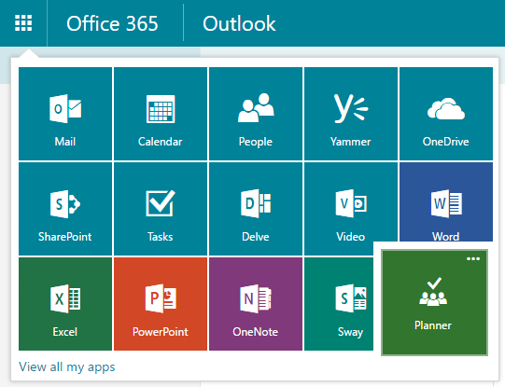505x387 pixels.
Task: Open the Delve tile
Action: (x=256, y=209)
